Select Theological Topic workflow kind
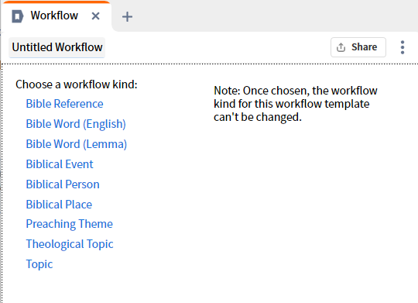Screen dimensions: 418x303 tap(70, 244)
